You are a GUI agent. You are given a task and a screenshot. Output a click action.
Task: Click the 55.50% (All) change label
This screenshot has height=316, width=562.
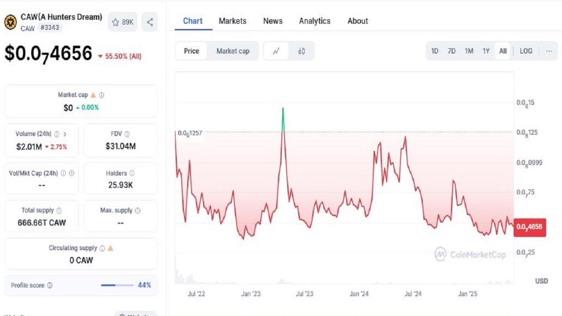point(119,56)
